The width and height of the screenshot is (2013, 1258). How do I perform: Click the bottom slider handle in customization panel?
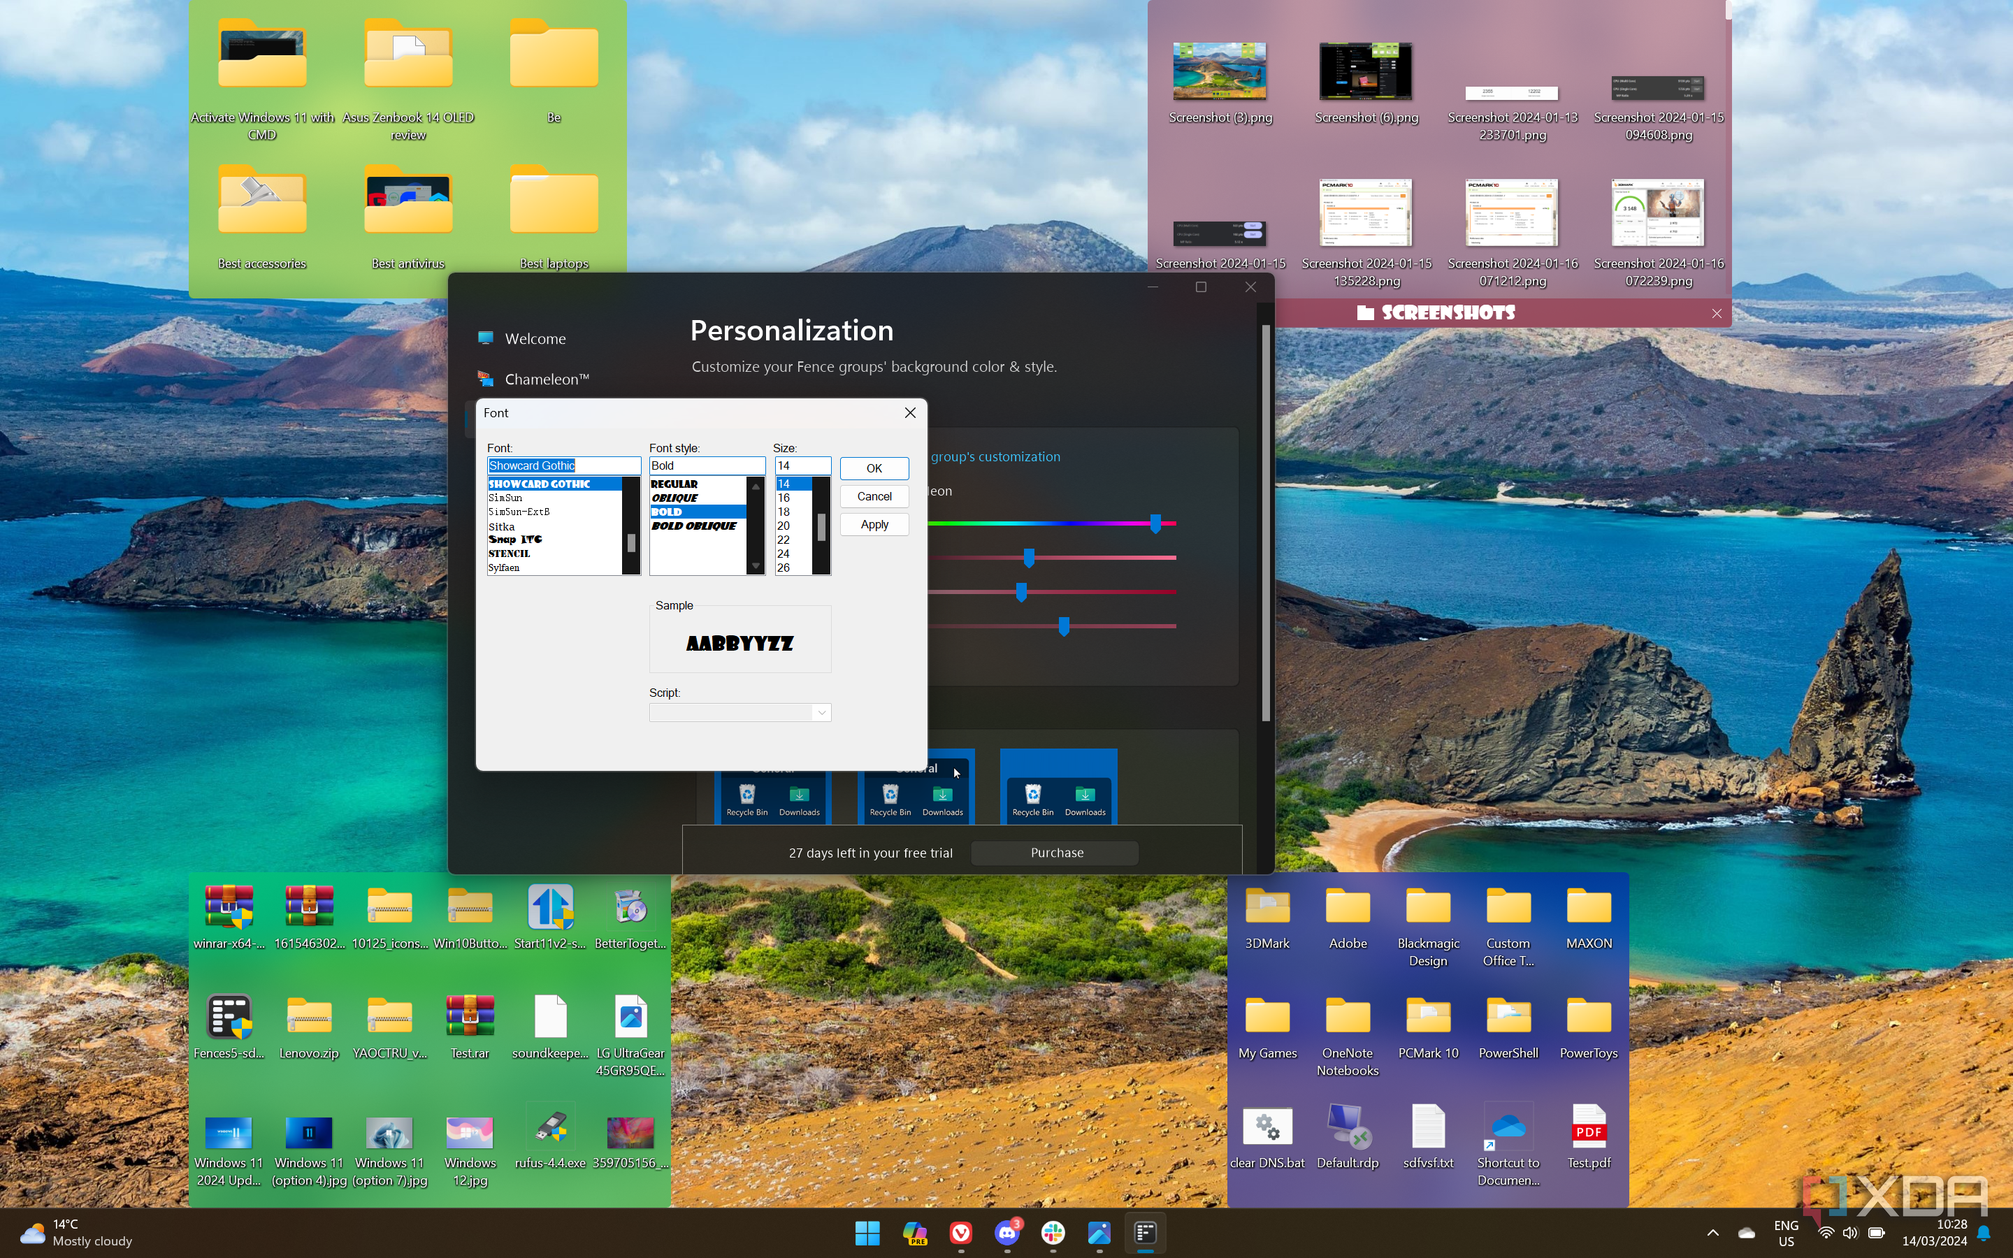(x=1063, y=626)
